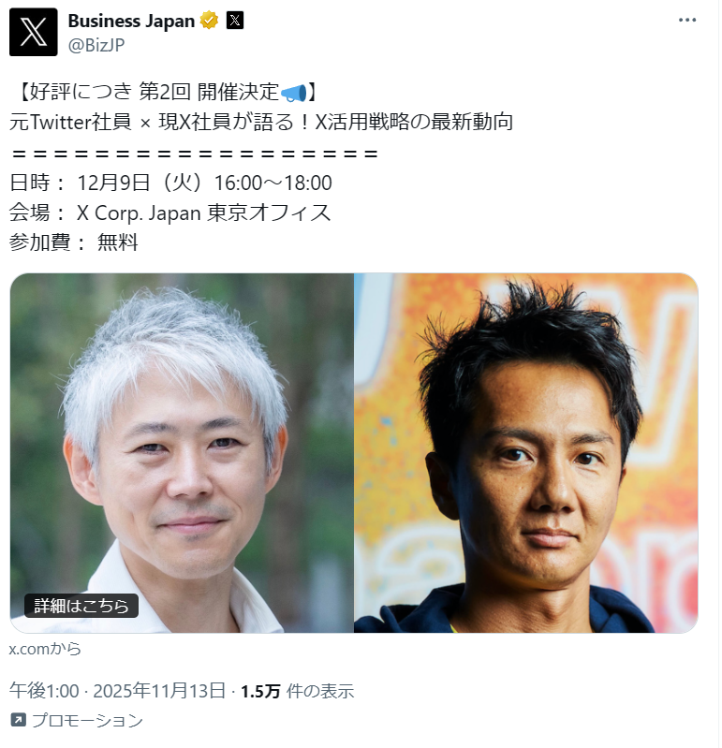Click the 参加費 無料 fee line
The width and height of the screenshot is (722, 748).
[74, 242]
